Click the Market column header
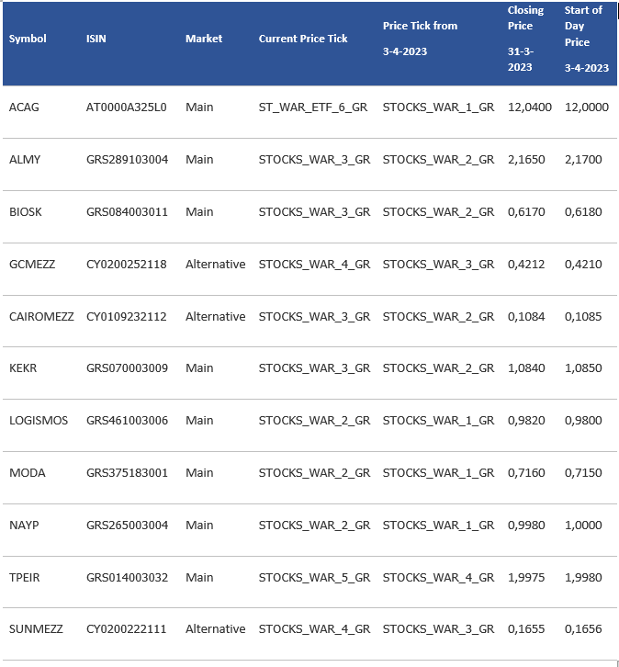This screenshot has width=619, height=667. click(x=204, y=39)
